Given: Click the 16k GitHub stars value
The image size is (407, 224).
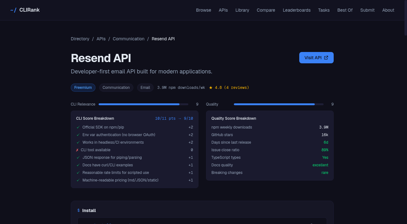Looking at the screenshot, I should click(x=325, y=135).
